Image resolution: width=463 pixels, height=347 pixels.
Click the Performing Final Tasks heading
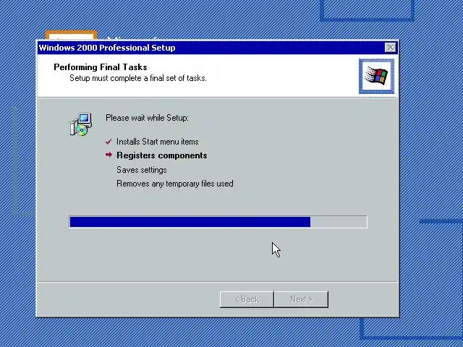point(101,67)
